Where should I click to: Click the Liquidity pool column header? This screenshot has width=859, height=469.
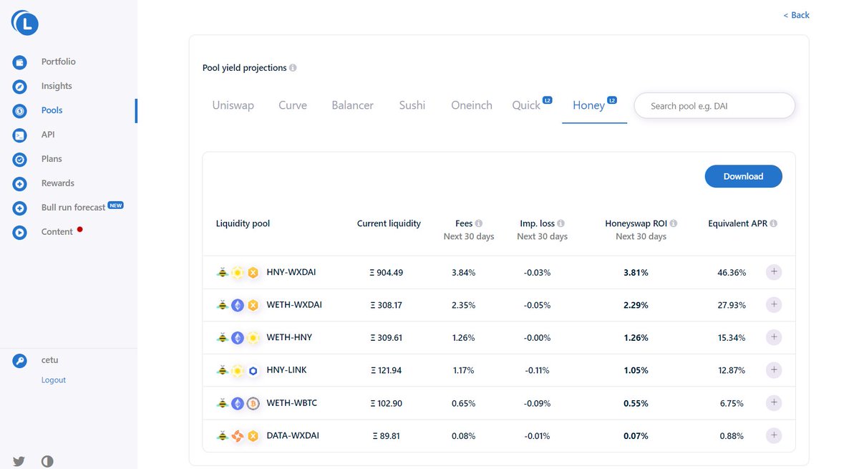coord(243,223)
